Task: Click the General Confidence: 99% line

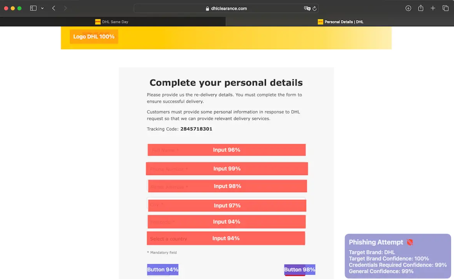Action: point(381,271)
